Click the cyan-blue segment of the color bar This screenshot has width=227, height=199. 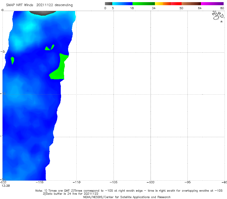click(122, 4)
